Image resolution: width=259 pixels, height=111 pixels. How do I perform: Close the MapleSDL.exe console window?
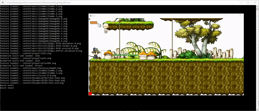pos(255,2)
